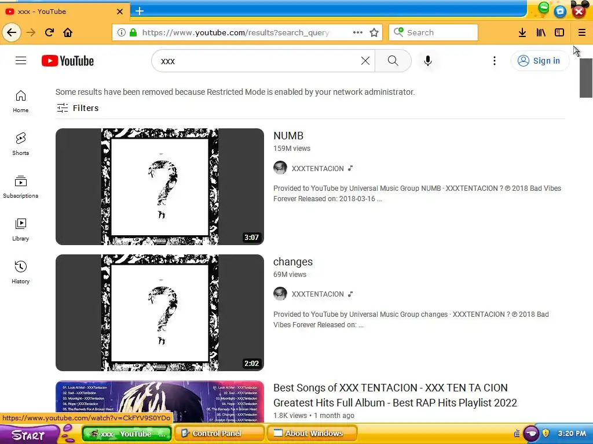593x444 pixels.
Task: Open Shorts in YouTube sidebar
Action: click(20, 144)
